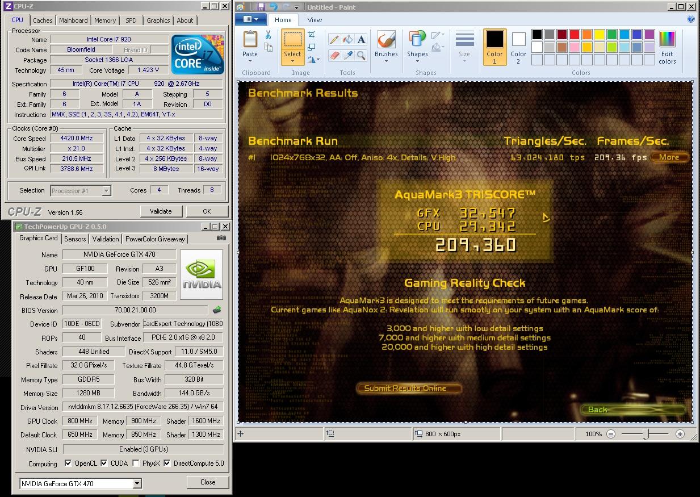Image resolution: width=700 pixels, height=497 pixels.
Task: Click the Close button in GPU-Z
Action: coord(208,482)
